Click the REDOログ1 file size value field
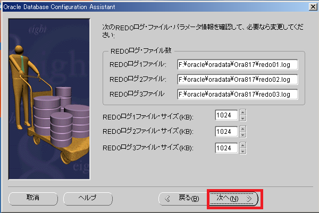 click(x=226, y=115)
